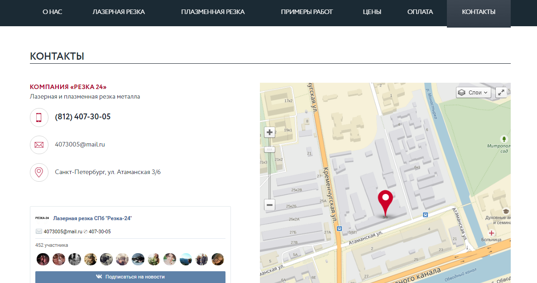Zoom out the map with minus button
Screen dimensions: 537x283
point(269,205)
